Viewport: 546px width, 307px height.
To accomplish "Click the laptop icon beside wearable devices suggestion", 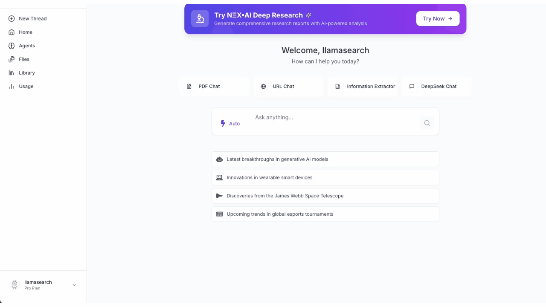I will [x=219, y=177].
